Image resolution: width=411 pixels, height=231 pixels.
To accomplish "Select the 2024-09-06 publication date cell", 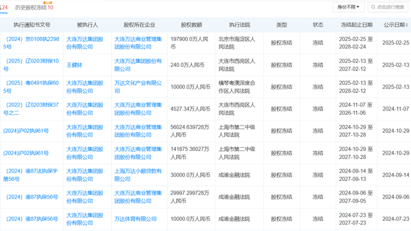I will 396,197.
